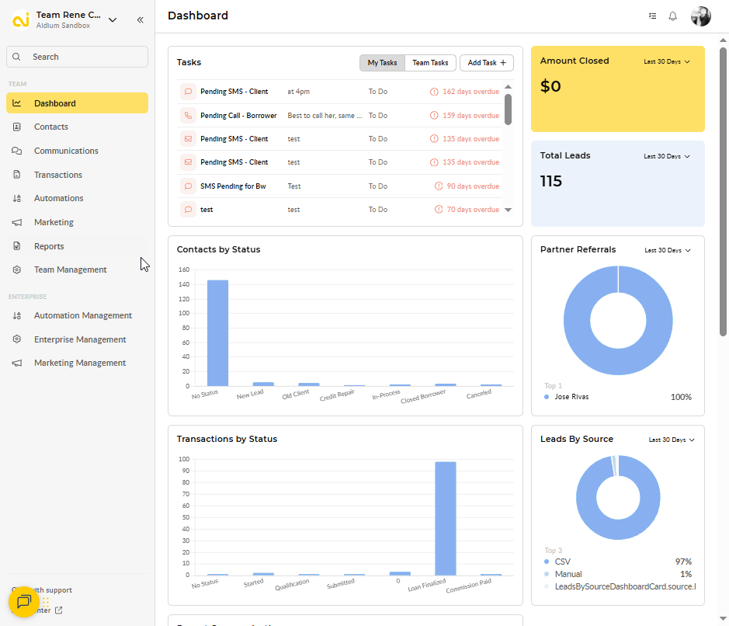This screenshot has height=626, width=729.
Task: Open Total Leads date range dropdown
Action: pos(667,156)
